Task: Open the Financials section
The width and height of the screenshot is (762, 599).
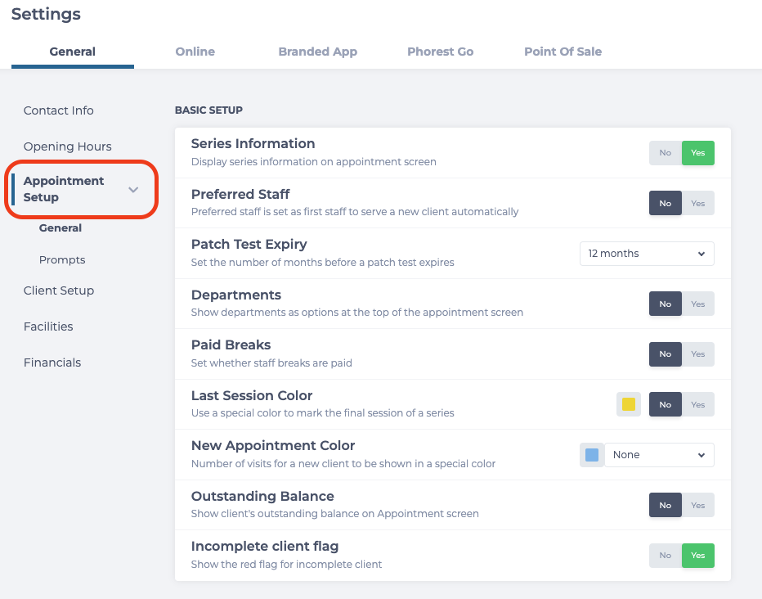Action: click(52, 363)
